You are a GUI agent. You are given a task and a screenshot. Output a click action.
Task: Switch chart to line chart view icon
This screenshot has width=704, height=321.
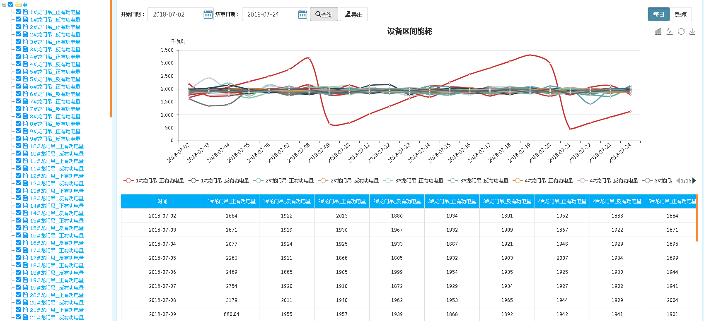[x=670, y=31]
